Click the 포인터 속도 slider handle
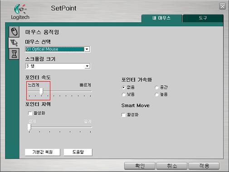This screenshot has width=229, height=172. (x=41, y=92)
